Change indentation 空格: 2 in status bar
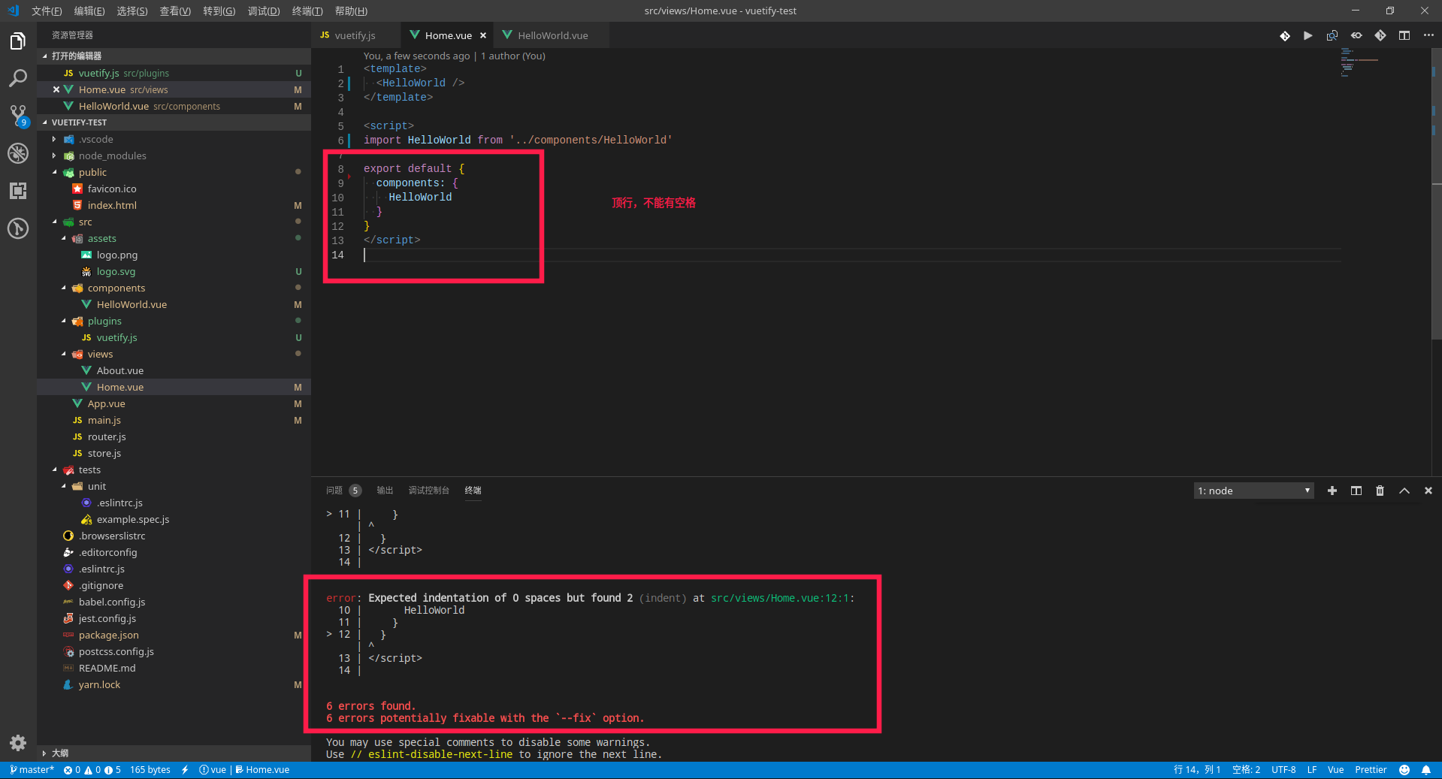Viewport: 1442px width, 779px height. [x=1246, y=770]
